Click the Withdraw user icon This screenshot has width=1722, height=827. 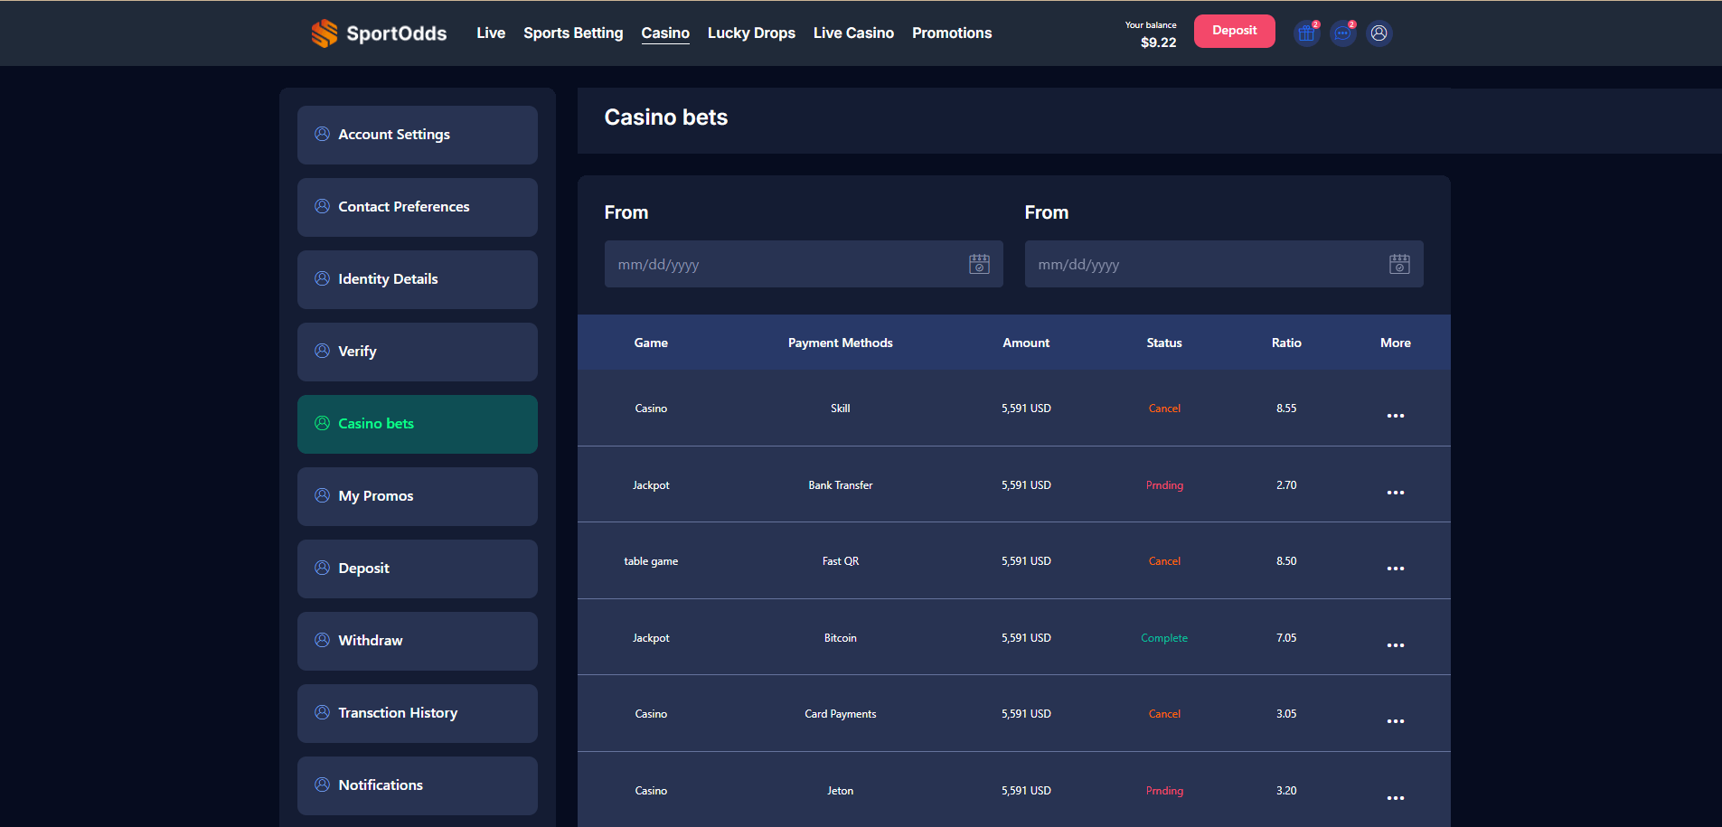pyautogui.click(x=322, y=640)
